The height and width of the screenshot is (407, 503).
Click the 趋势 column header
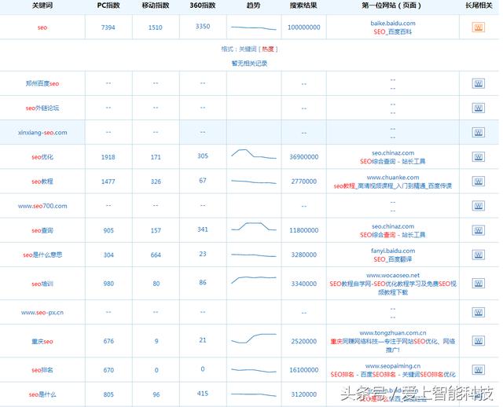(253, 5)
